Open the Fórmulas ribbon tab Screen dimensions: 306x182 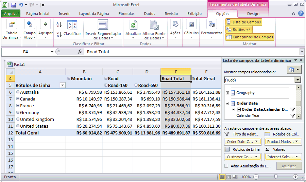click(x=126, y=14)
